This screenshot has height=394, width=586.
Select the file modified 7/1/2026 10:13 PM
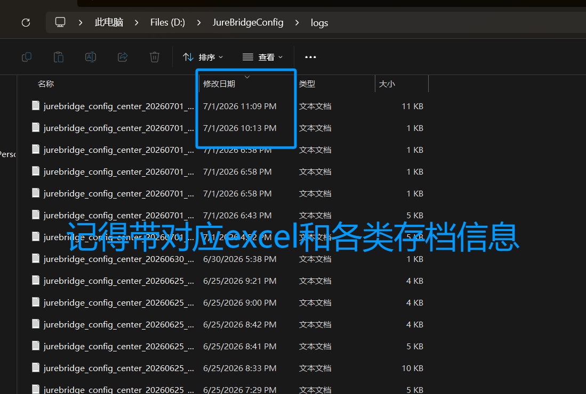228,128
